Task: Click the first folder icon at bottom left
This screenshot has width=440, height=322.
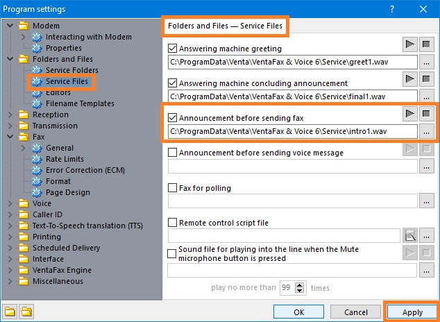Action: (x=10, y=312)
